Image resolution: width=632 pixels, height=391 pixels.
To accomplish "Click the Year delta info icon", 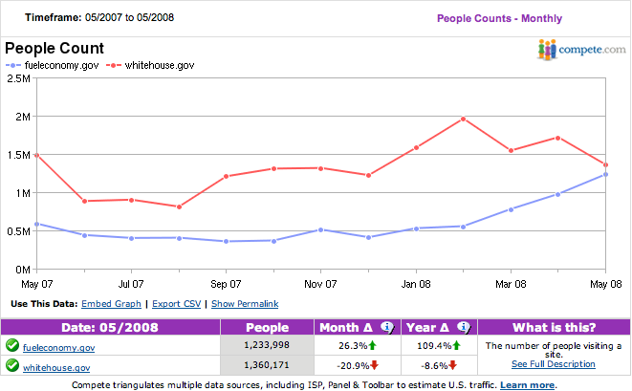I will [464, 327].
